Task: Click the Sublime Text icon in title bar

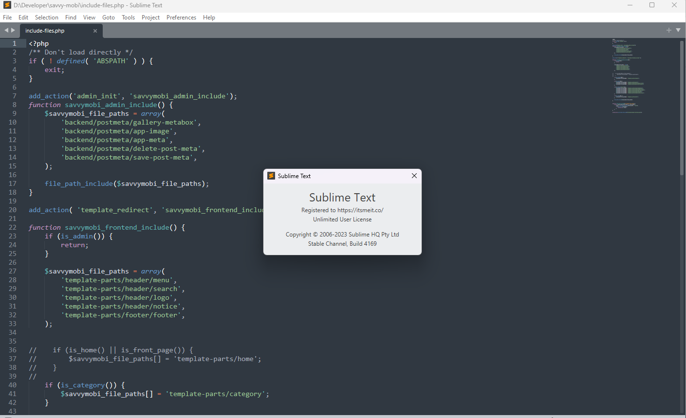Action: click(7, 5)
